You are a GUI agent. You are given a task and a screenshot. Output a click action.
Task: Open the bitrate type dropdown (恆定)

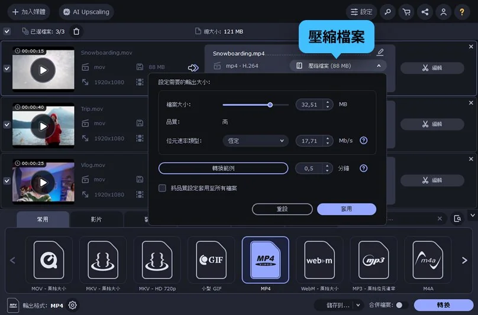(x=256, y=141)
